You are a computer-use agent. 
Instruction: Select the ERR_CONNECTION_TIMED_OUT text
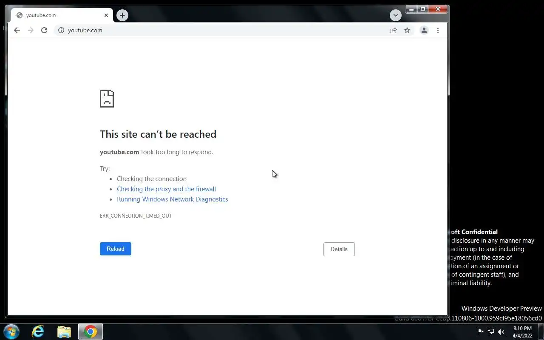(x=136, y=216)
